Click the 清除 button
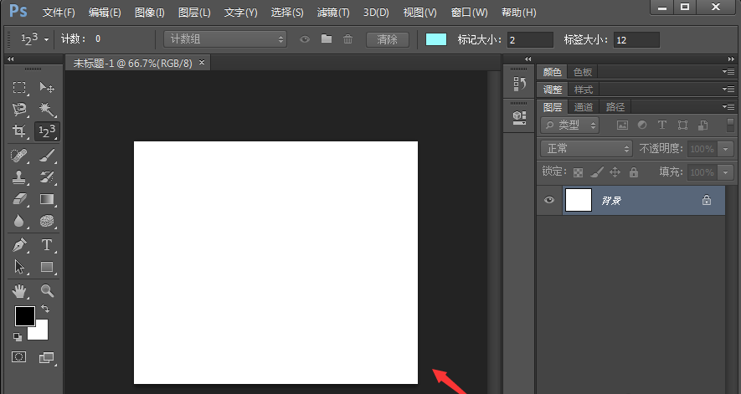Viewport: 741px width, 394px height. tap(388, 39)
